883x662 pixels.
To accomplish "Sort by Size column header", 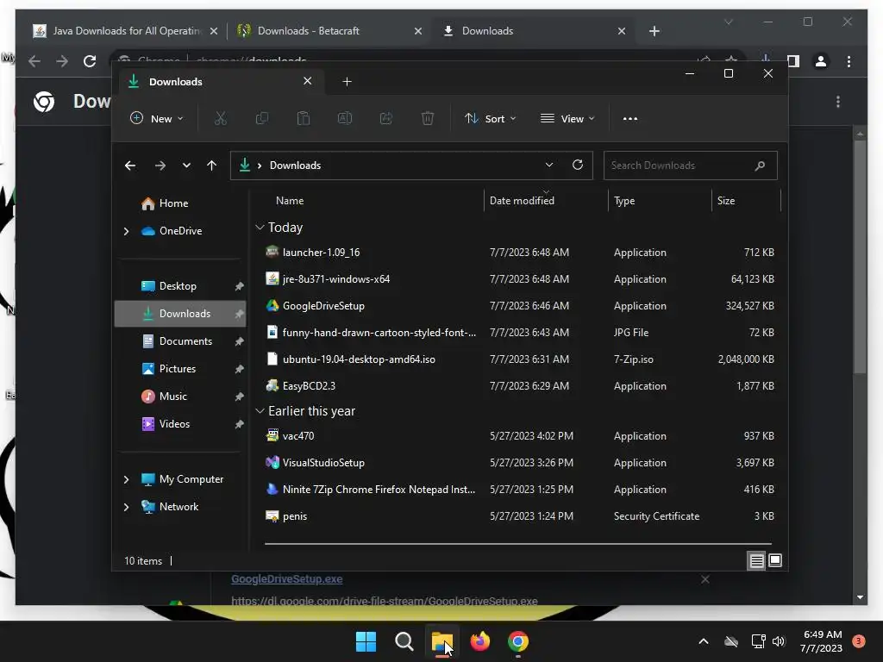I will click(726, 200).
